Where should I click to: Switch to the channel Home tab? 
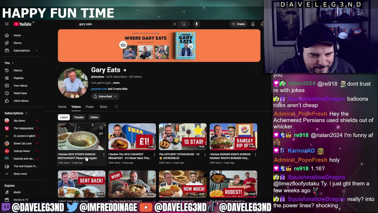point(62,107)
